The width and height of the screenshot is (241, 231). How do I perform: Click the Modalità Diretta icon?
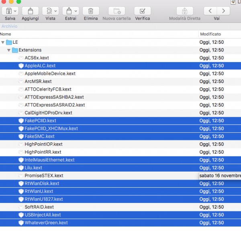pos(184,11)
